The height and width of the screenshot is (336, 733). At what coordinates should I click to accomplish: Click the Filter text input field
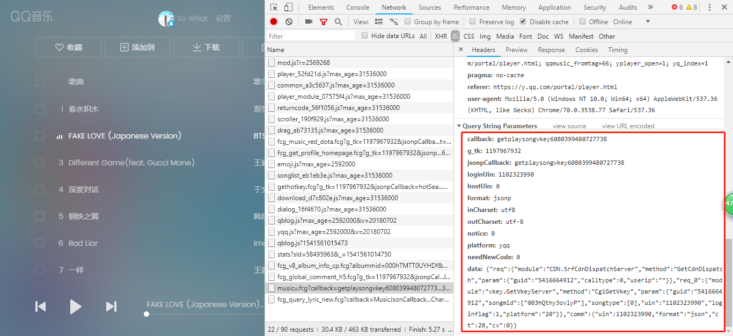click(311, 36)
